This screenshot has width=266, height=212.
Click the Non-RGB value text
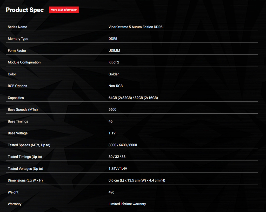[x=116, y=86]
